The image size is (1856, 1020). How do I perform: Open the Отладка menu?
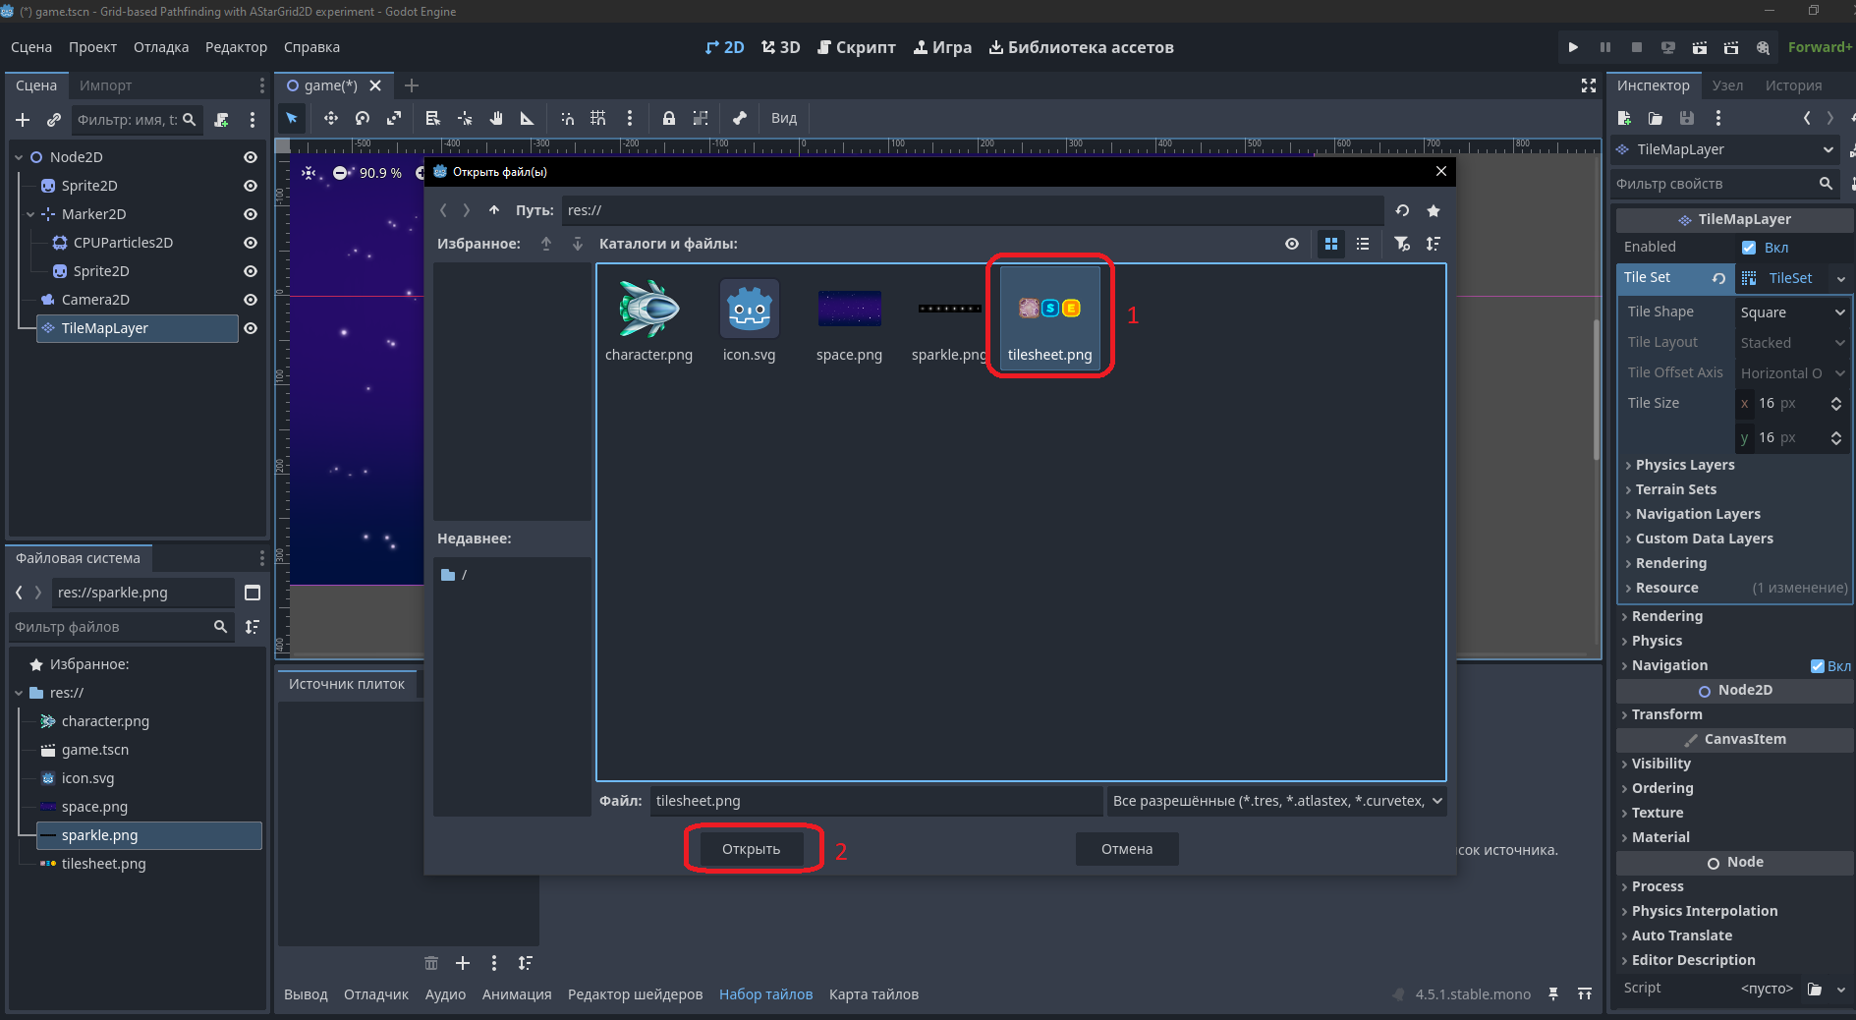[x=161, y=47]
